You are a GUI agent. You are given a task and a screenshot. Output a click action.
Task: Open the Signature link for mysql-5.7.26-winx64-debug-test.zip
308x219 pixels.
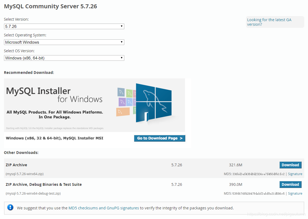pos(295,193)
